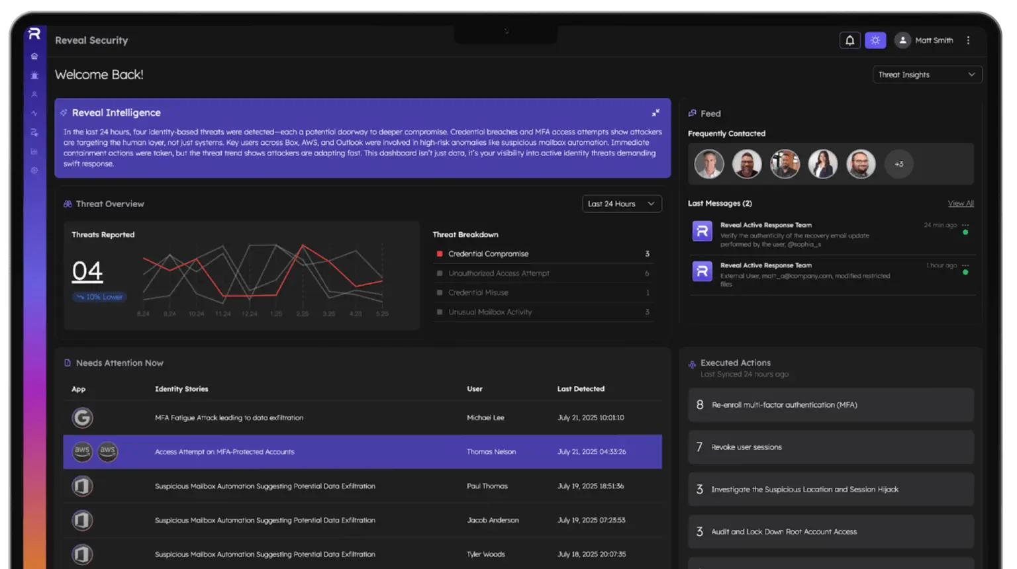Screen dimensions: 1017x569
Task: Open the bar chart icon in sidebar
Action: [34, 152]
